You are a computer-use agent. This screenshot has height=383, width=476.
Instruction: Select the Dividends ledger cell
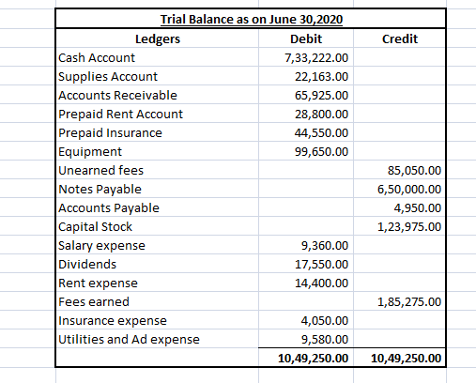point(158,264)
